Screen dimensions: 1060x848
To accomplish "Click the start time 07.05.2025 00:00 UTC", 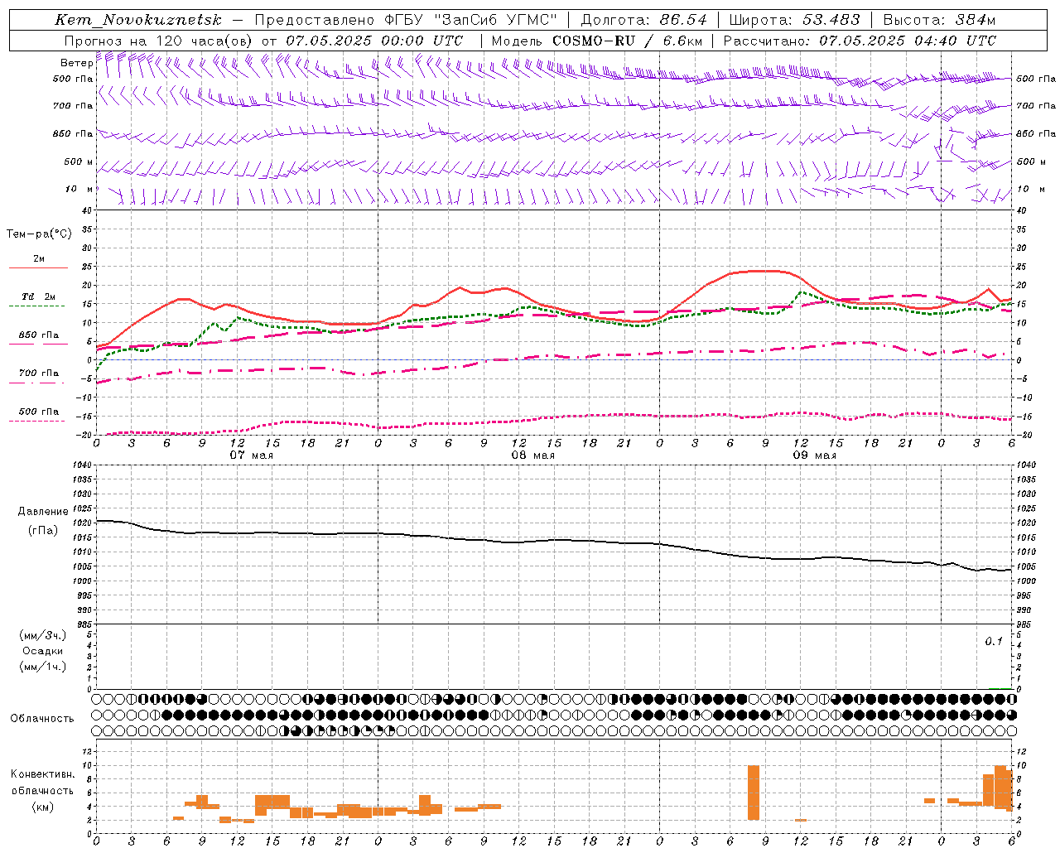I will [374, 41].
